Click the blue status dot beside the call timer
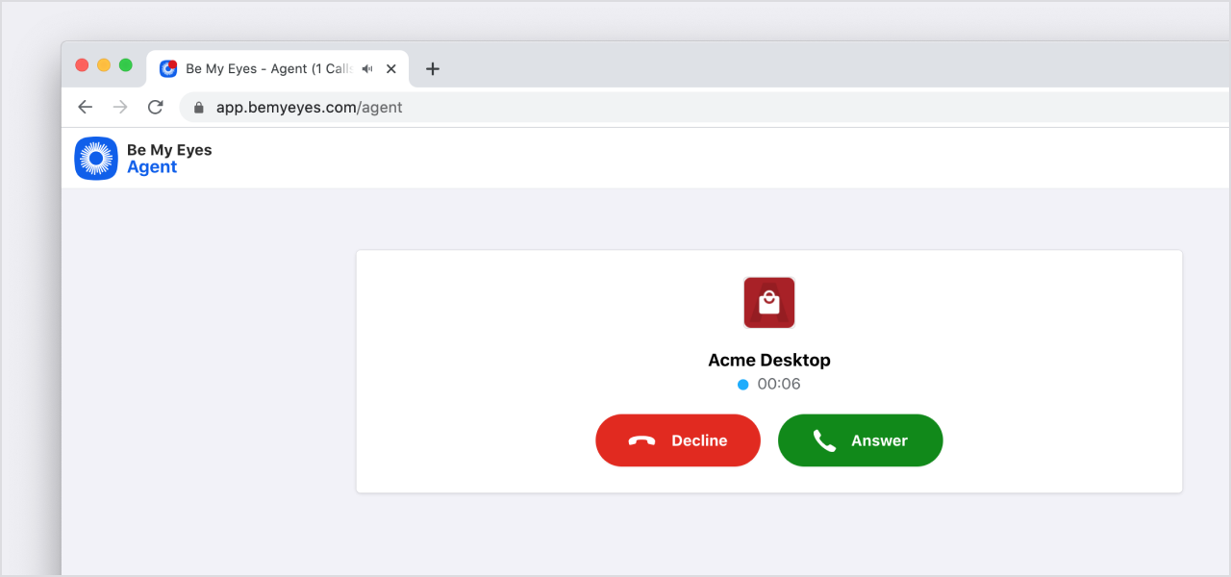 point(743,385)
